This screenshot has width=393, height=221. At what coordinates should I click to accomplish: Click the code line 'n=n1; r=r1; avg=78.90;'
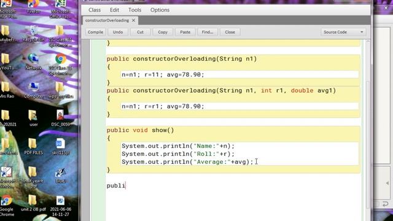pos(163,106)
